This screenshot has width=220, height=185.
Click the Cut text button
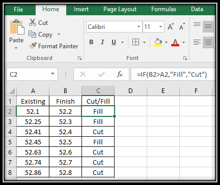coord(43,22)
